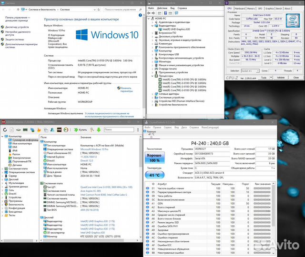Open Диспетчер устройств link in System sidebar

[17, 27]
